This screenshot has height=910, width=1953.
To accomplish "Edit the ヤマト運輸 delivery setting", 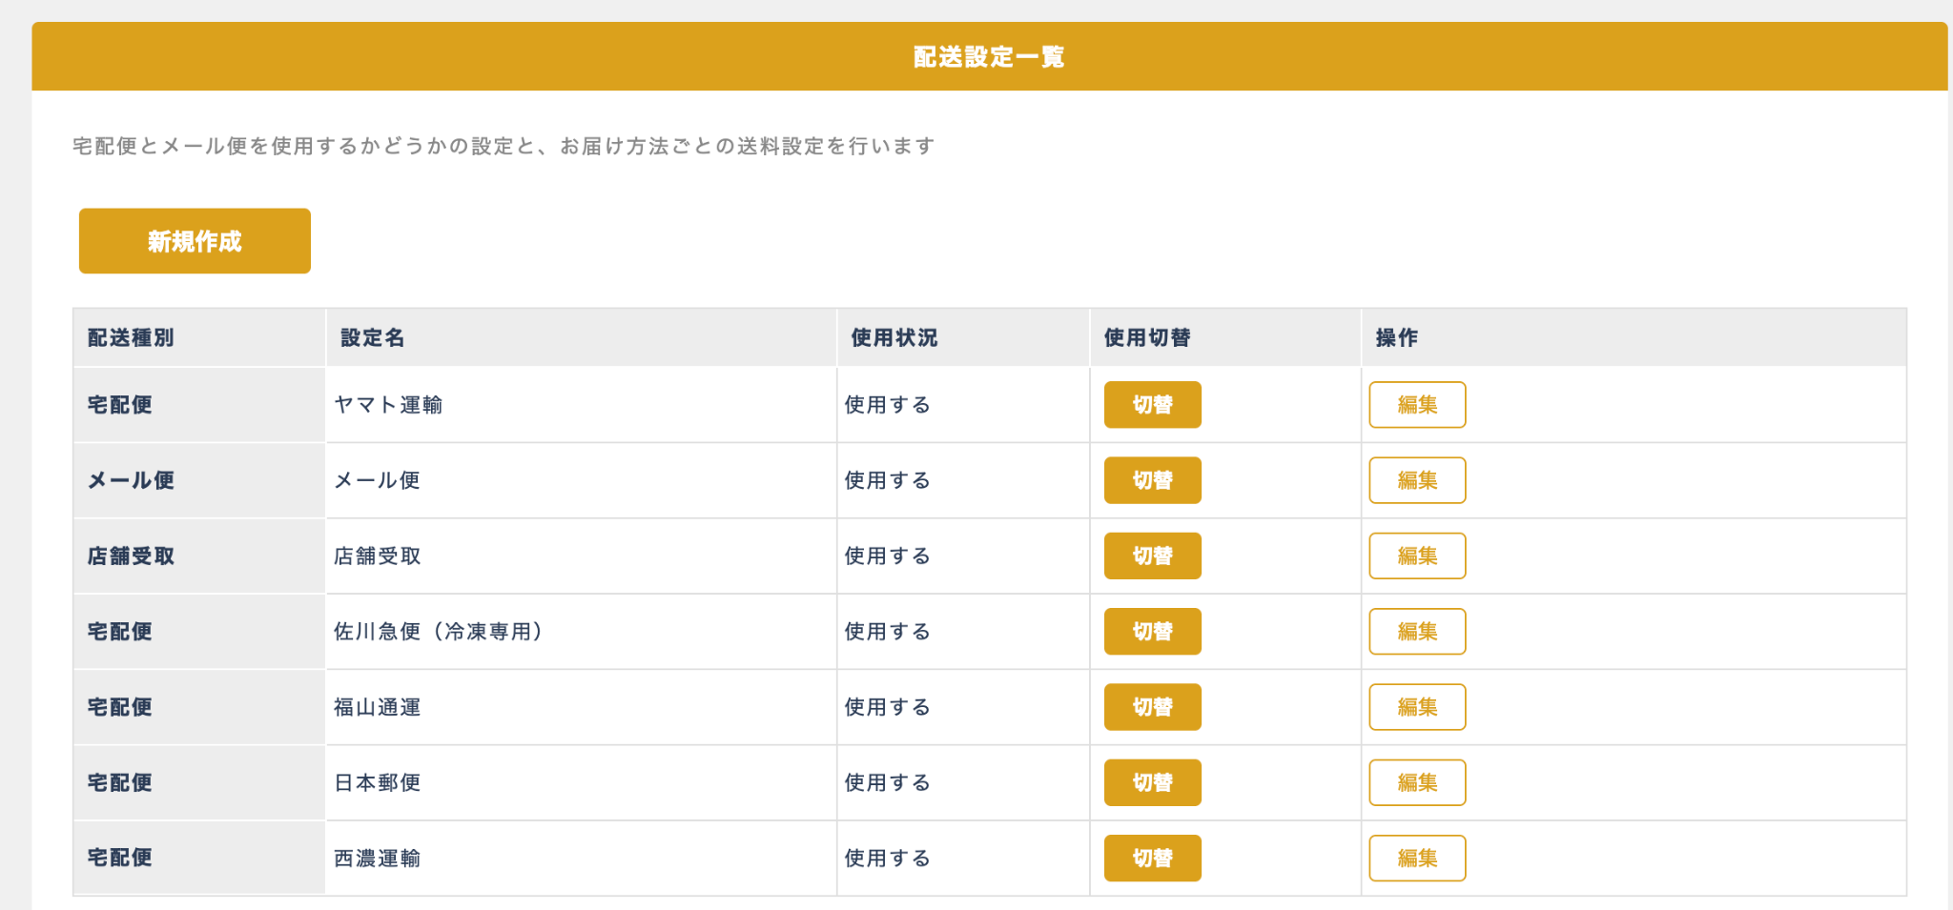I will 1416,405.
